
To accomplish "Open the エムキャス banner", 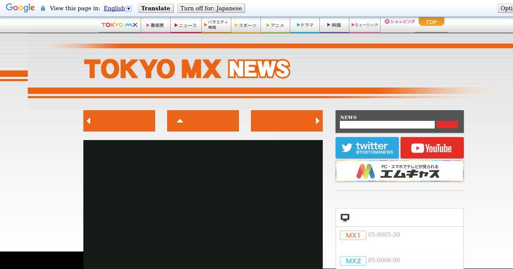I will click(x=400, y=171).
